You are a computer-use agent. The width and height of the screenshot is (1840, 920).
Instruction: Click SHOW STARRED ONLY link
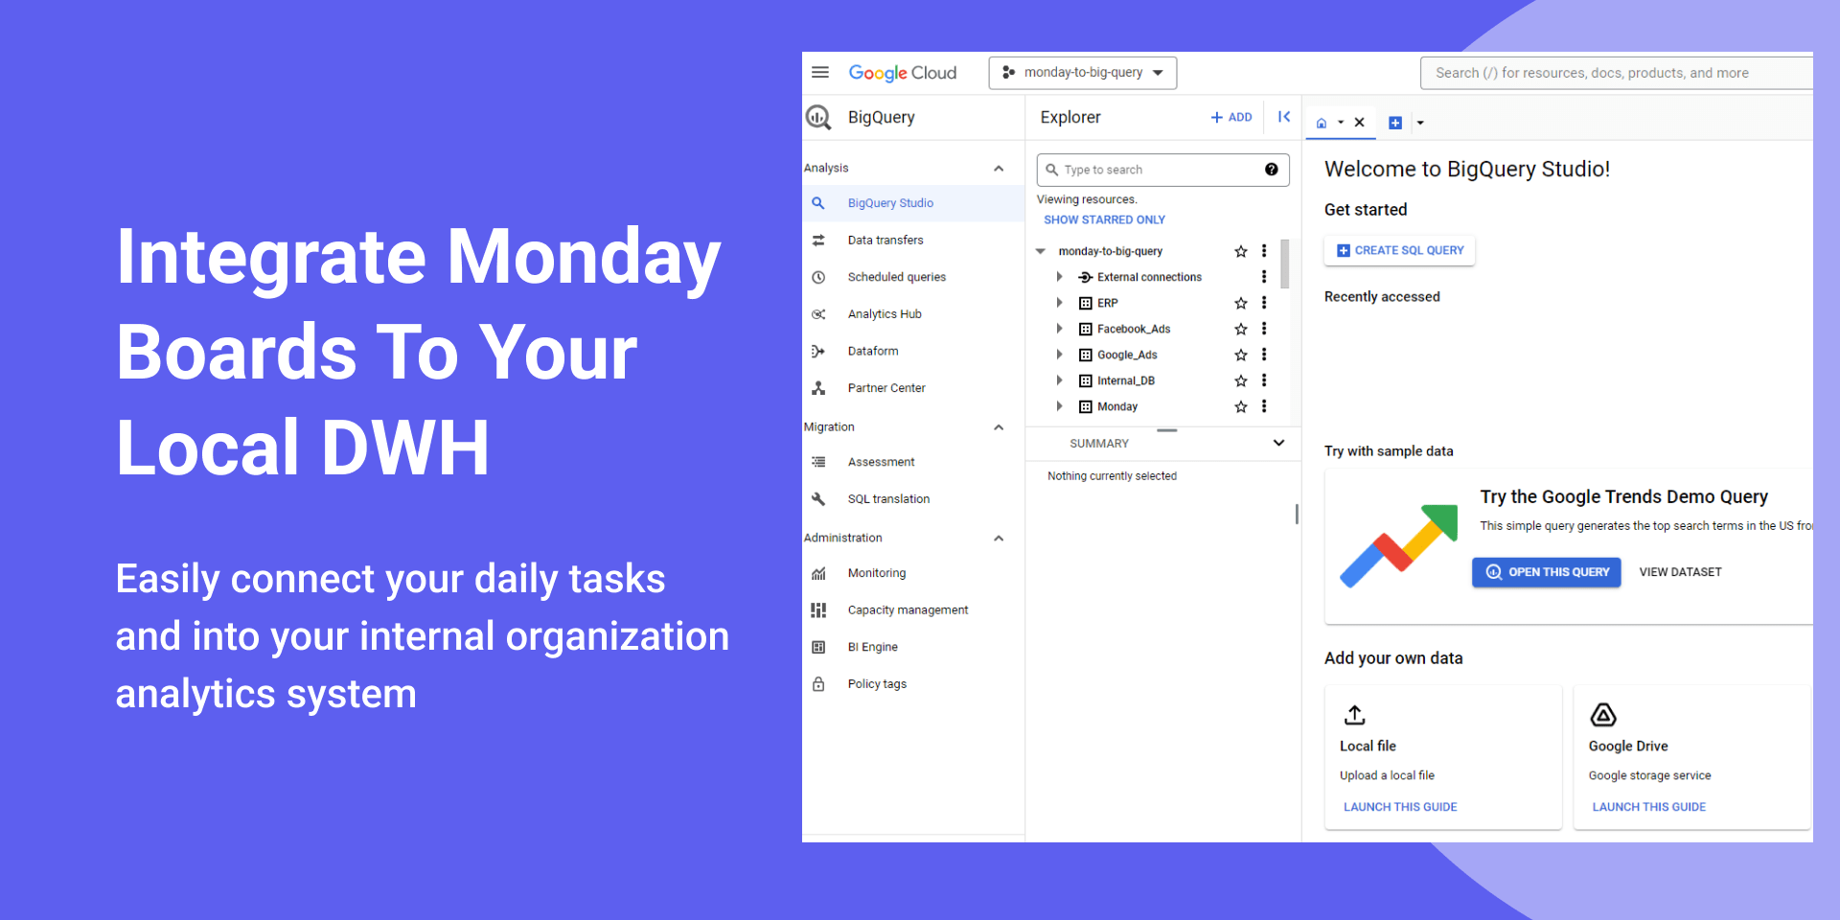(x=1104, y=219)
